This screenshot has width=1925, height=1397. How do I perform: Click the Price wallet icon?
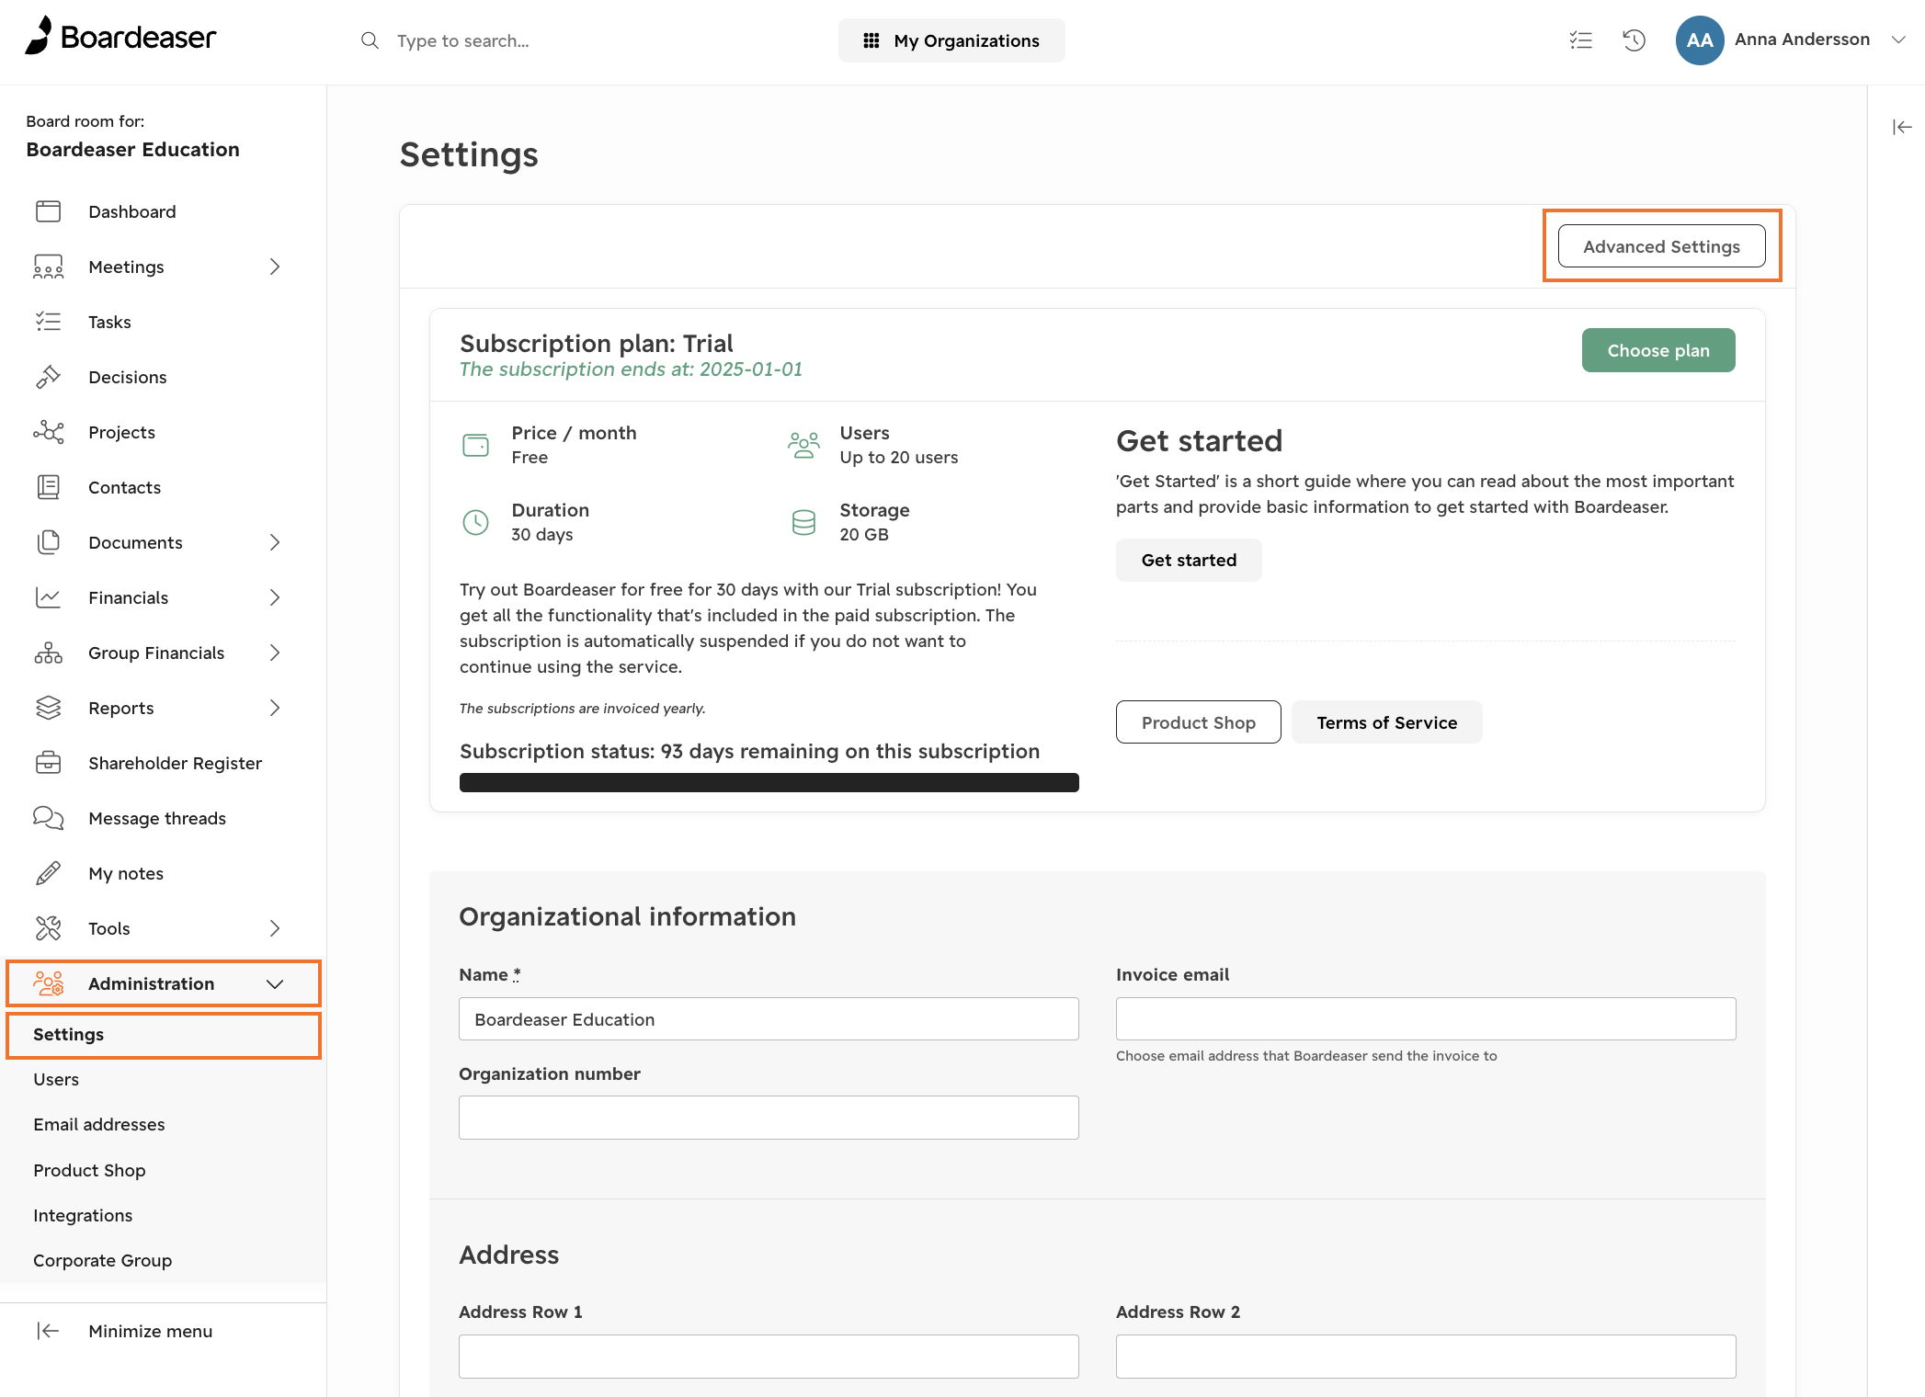point(475,445)
